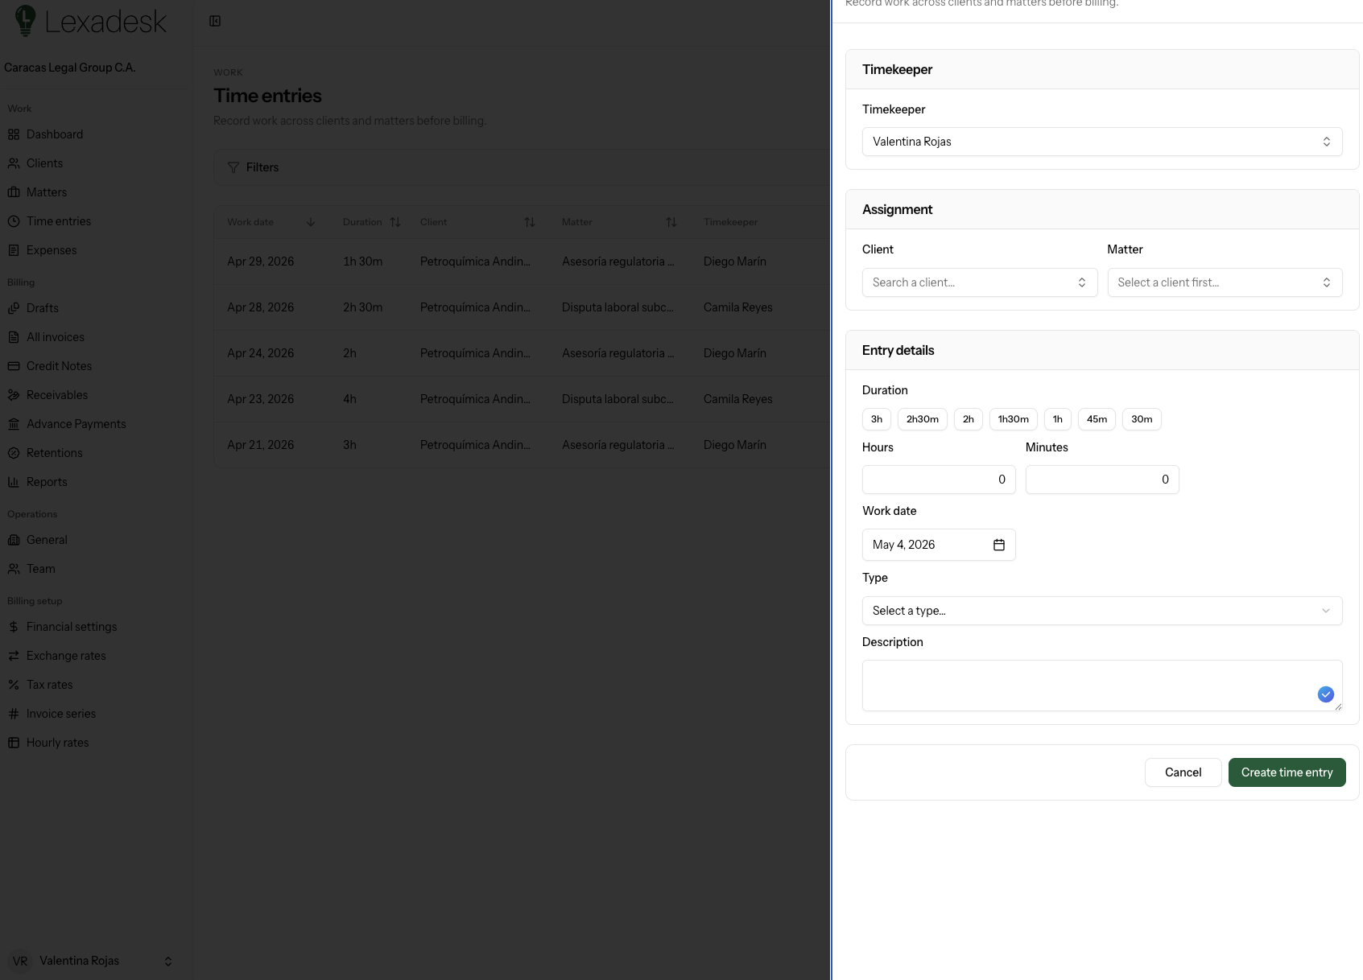1363x980 pixels.
Task: Choose the 30m duration preset
Action: point(1142,419)
